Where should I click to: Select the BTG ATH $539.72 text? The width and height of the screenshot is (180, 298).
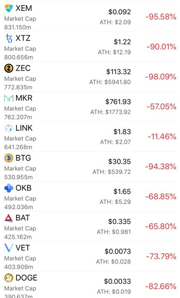point(112,172)
